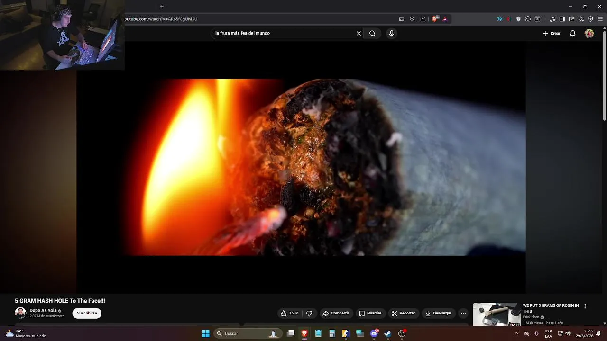Click the taskbar Buscar search box
Screen dimensions: 607x341
[x=247, y=333]
